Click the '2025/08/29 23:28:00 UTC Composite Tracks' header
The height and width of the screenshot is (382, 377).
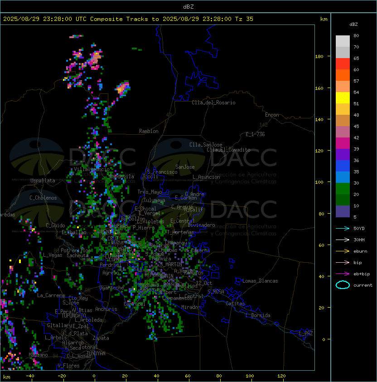click(x=76, y=19)
